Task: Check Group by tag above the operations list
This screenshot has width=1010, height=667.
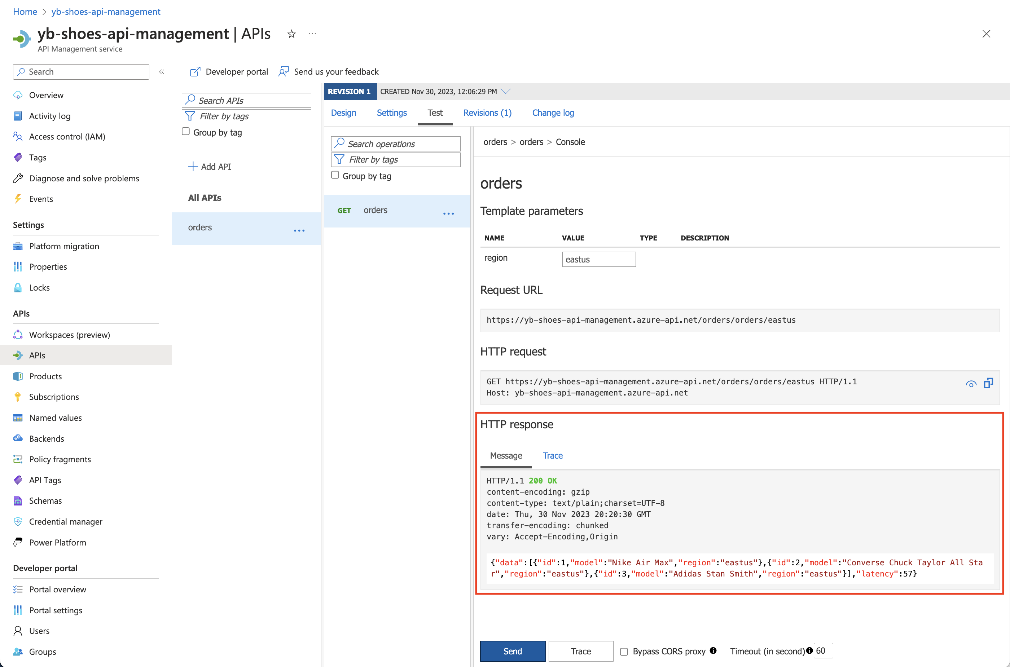Action: tap(335, 175)
